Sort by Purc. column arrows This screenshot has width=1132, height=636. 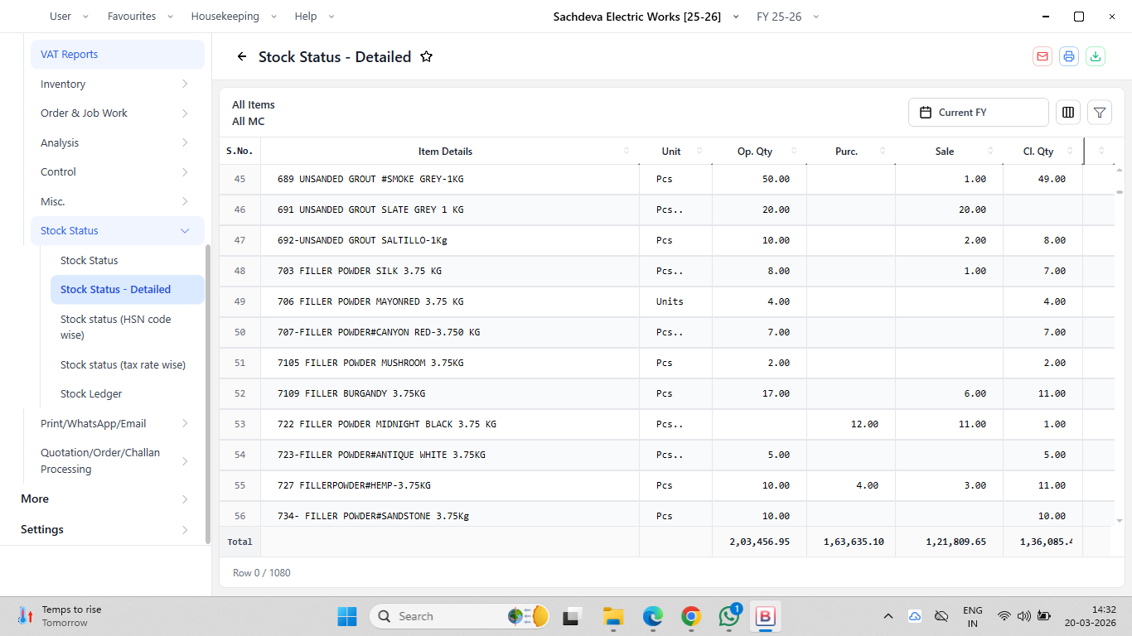883,151
